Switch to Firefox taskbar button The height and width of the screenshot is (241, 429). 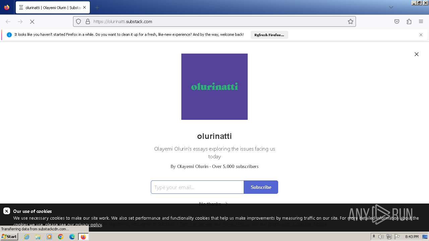tap(83, 237)
